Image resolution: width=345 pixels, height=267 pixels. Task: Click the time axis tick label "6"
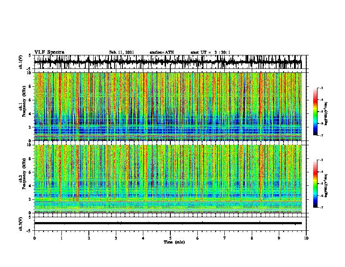[x=197, y=238]
